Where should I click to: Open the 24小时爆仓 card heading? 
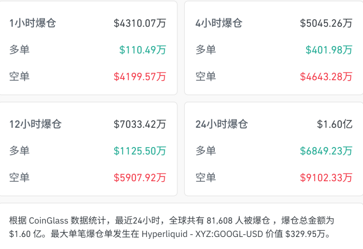click(x=221, y=124)
